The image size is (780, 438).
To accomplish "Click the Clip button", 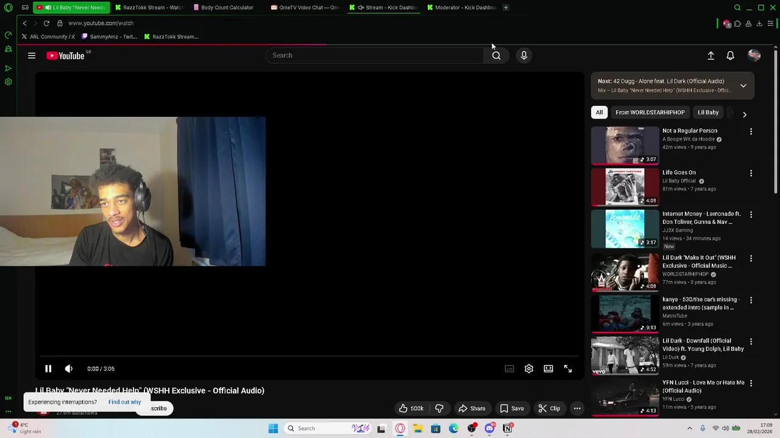I will [x=549, y=409].
